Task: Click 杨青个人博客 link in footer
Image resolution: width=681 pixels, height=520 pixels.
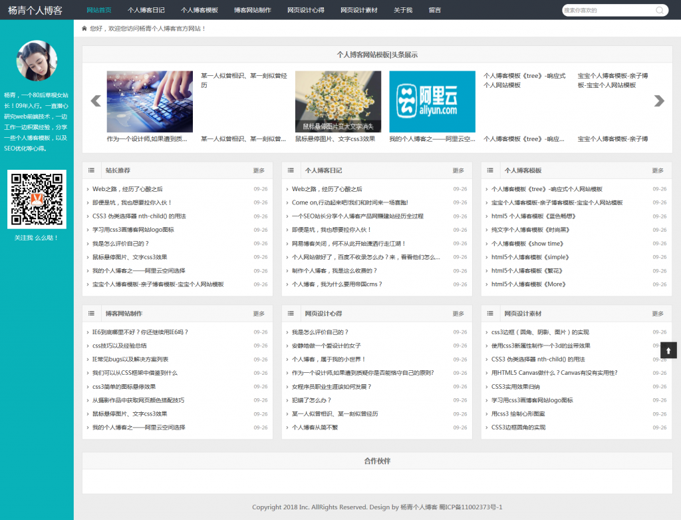Action: point(419,507)
